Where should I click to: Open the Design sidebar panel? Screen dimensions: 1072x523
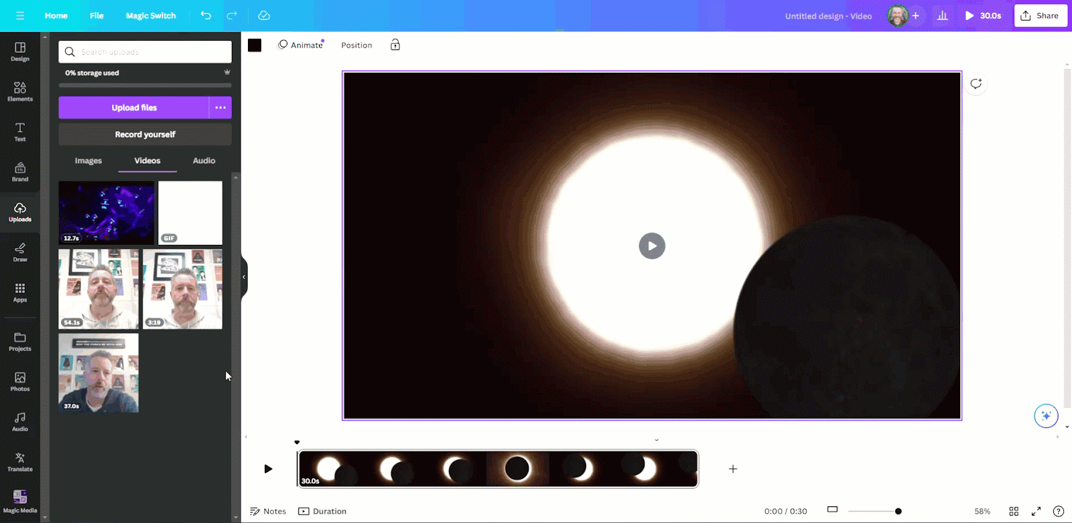pyautogui.click(x=20, y=51)
